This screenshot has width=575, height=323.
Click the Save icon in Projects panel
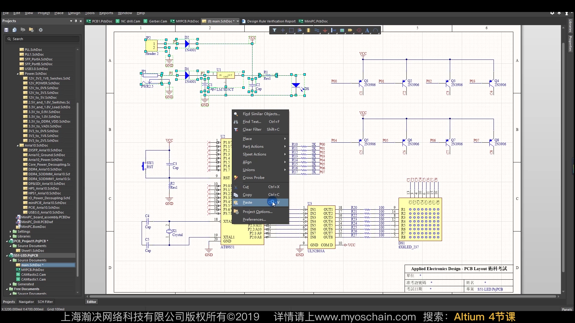click(x=6, y=30)
